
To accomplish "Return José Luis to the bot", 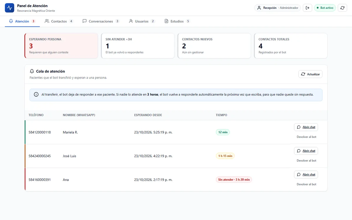I will point(306,161).
